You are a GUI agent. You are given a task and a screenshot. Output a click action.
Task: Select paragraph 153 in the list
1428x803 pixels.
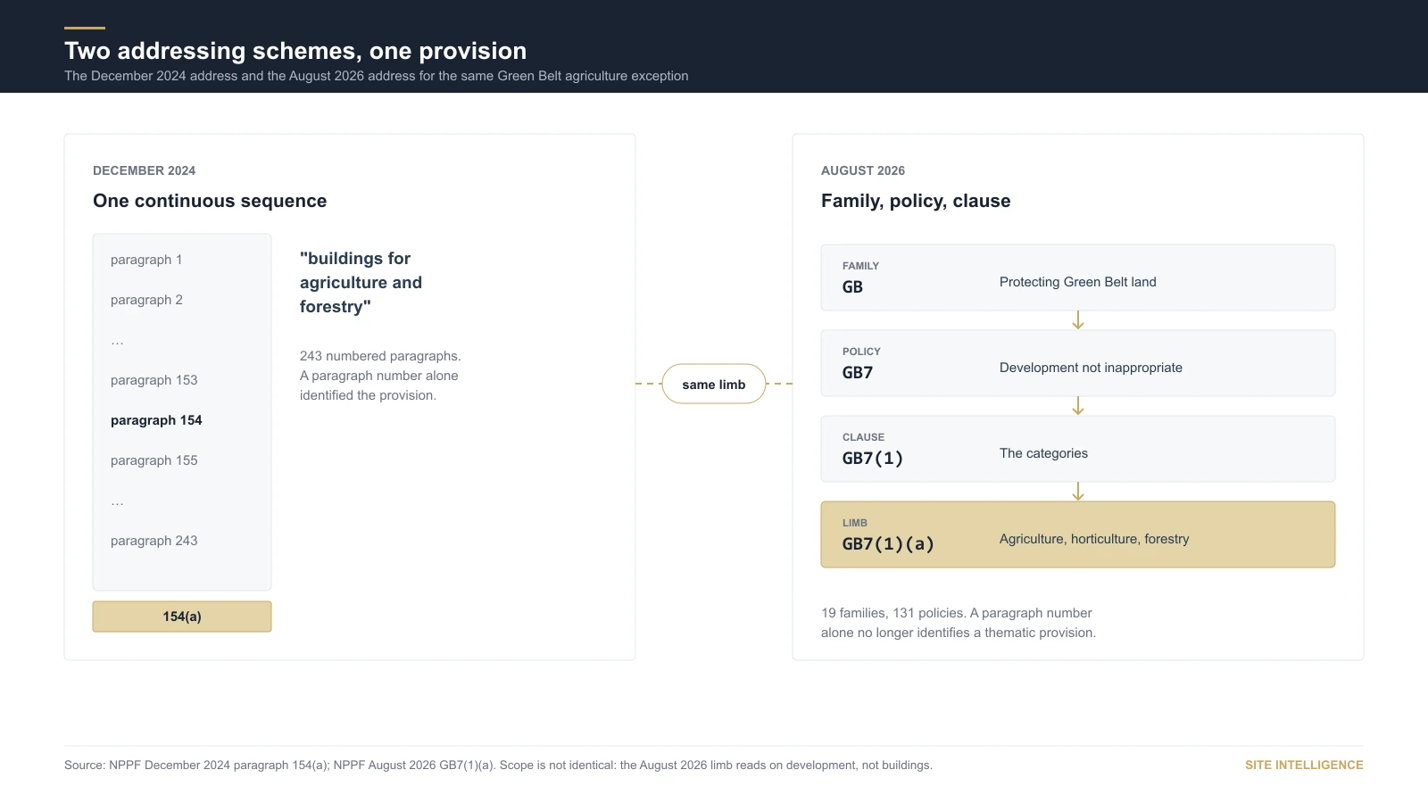pos(154,380)
